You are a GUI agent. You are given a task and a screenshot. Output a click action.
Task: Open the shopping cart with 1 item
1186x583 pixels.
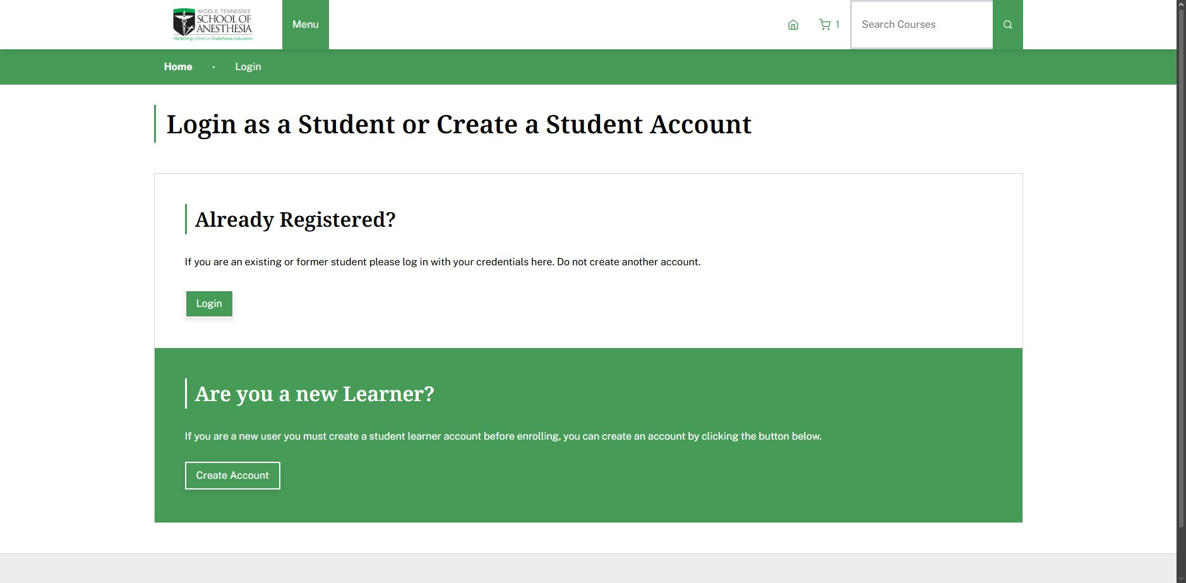[x=829, y=25]
